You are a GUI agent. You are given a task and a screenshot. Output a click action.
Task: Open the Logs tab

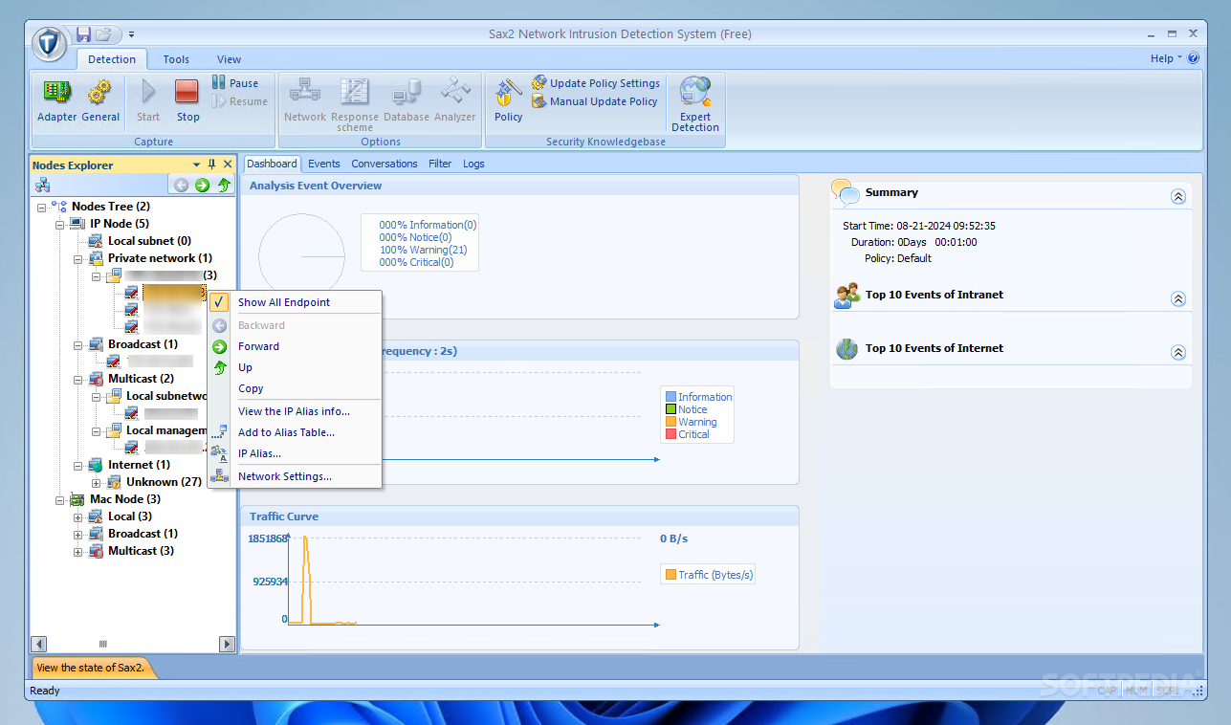pos(473,164)
